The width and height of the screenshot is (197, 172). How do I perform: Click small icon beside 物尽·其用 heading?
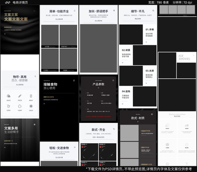(35, 76)
